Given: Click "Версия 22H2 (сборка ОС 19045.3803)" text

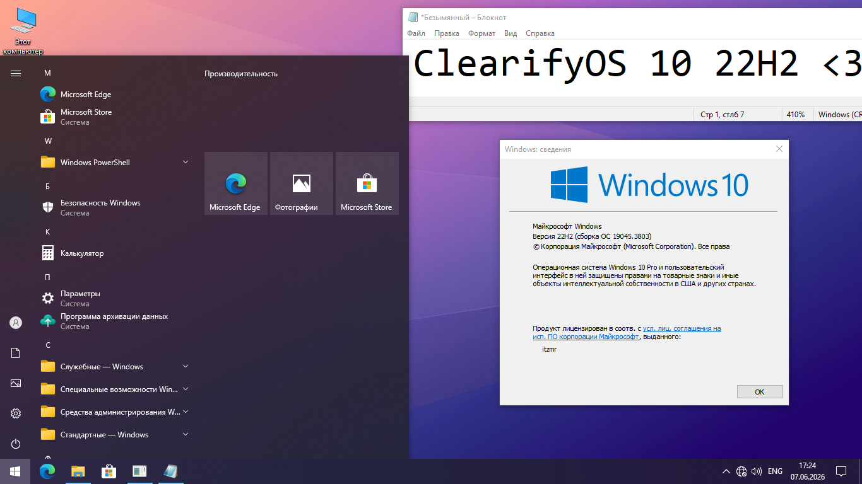Looking at the screenshot, I should (592, 236).
